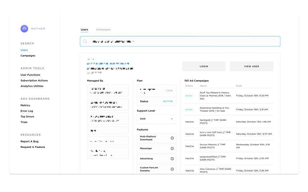Switch to the Users tab
Screen dimensions: 308x192
[x=84, y=30]
